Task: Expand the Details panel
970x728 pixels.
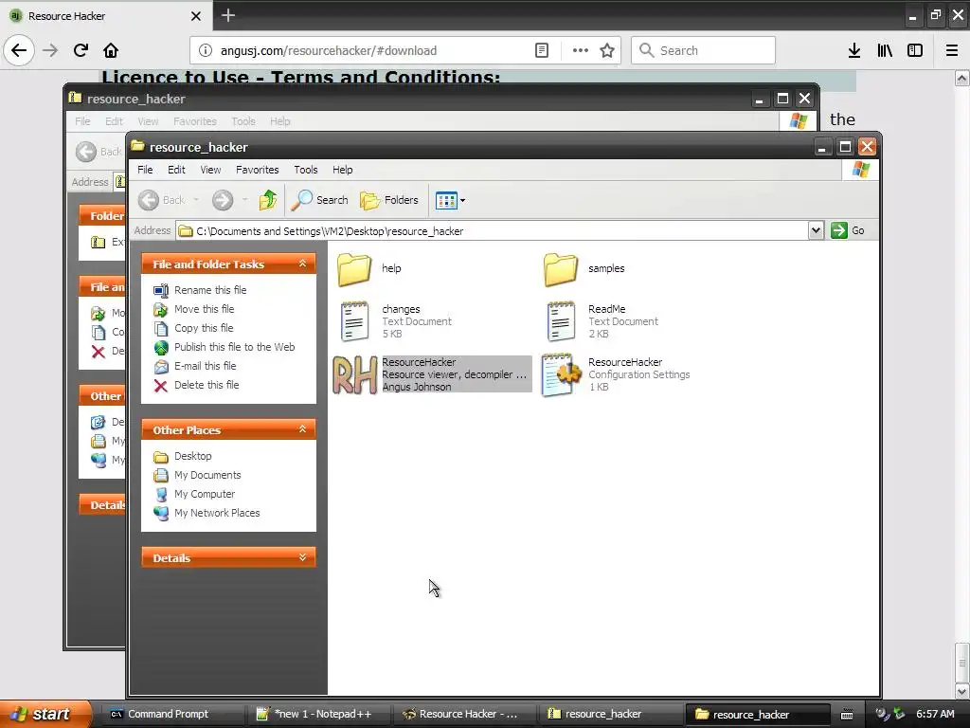Action: pos(302,557)
